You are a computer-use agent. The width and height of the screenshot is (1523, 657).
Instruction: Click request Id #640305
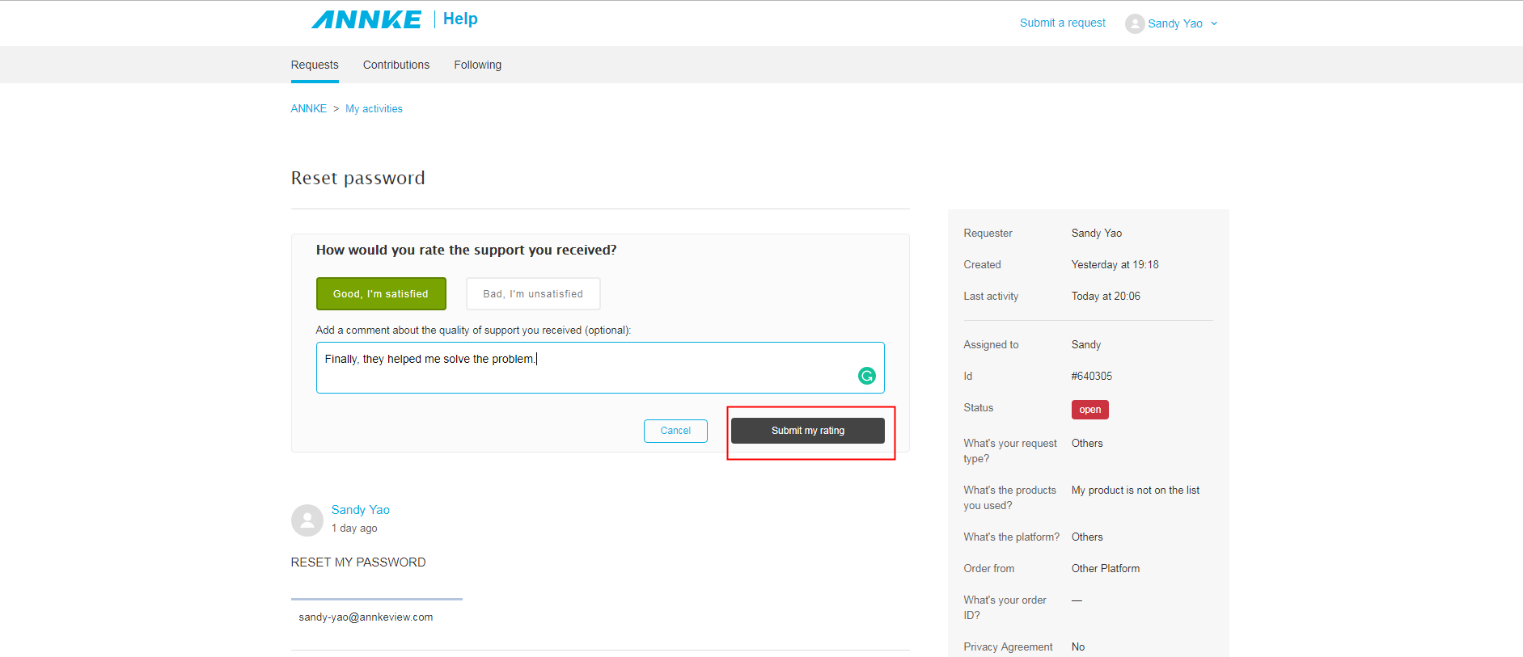pyautogui.click(x=1092, y=376)
